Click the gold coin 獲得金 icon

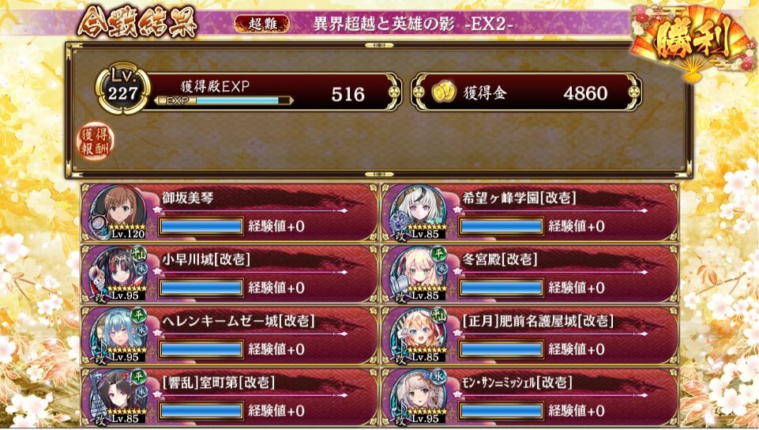tap(444, 92)
